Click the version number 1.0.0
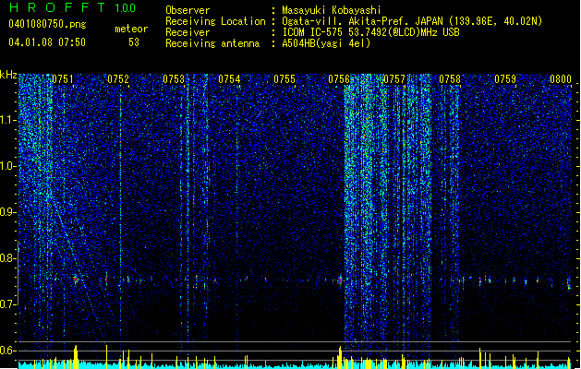 126,8
